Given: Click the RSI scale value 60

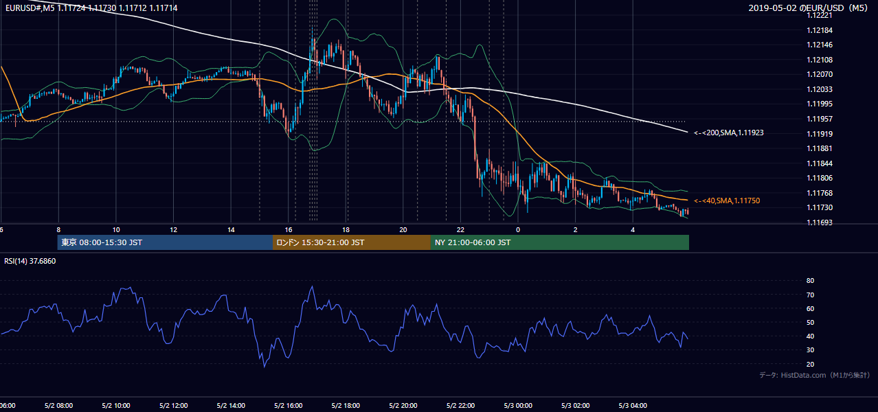Looking at the screenshot, I should 811,308.
